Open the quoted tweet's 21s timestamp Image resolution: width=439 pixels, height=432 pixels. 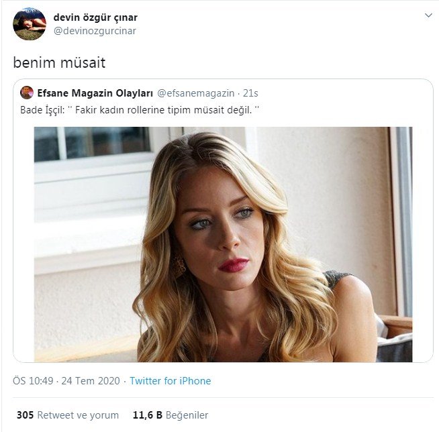[250, 93]
